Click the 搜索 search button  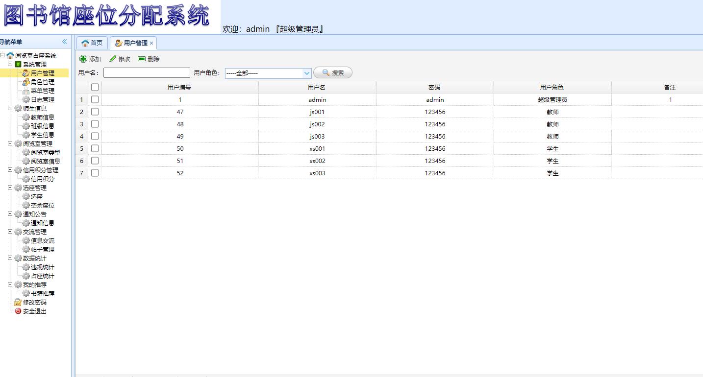tap(333, 72)
